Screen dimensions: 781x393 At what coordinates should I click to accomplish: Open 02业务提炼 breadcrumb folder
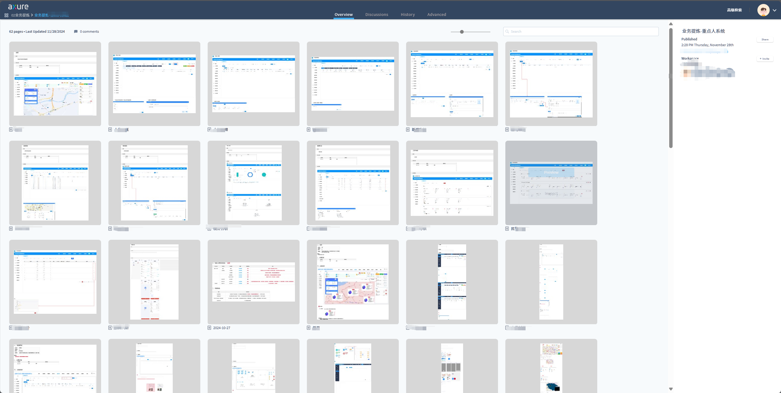tap(21, 15)
